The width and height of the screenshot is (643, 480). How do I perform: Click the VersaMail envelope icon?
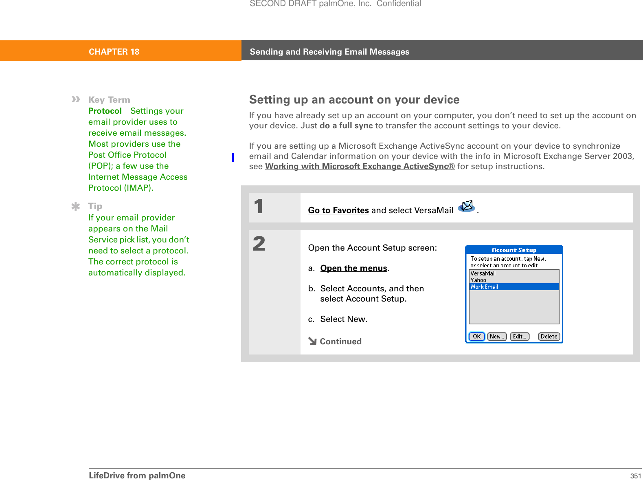click(467, 207)
